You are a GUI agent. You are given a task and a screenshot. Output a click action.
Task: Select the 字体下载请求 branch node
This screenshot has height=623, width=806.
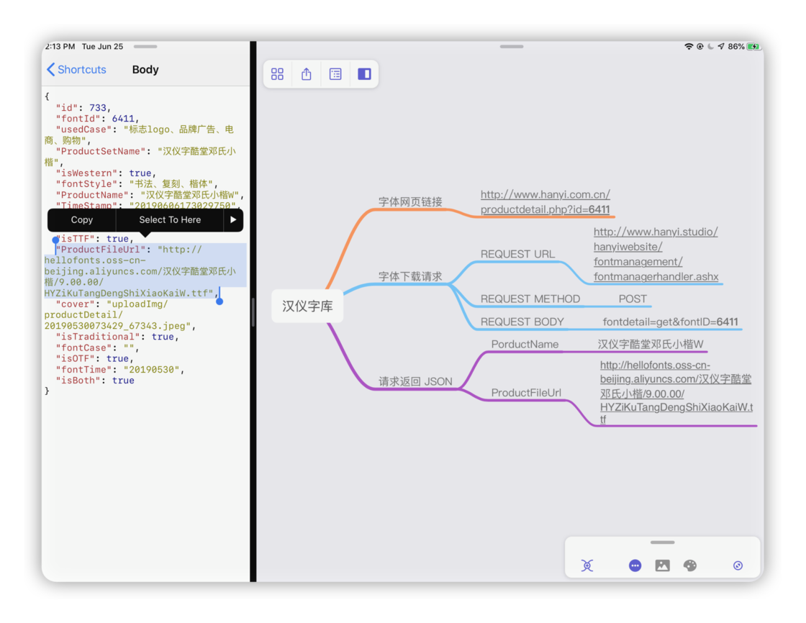coord(410,276)
